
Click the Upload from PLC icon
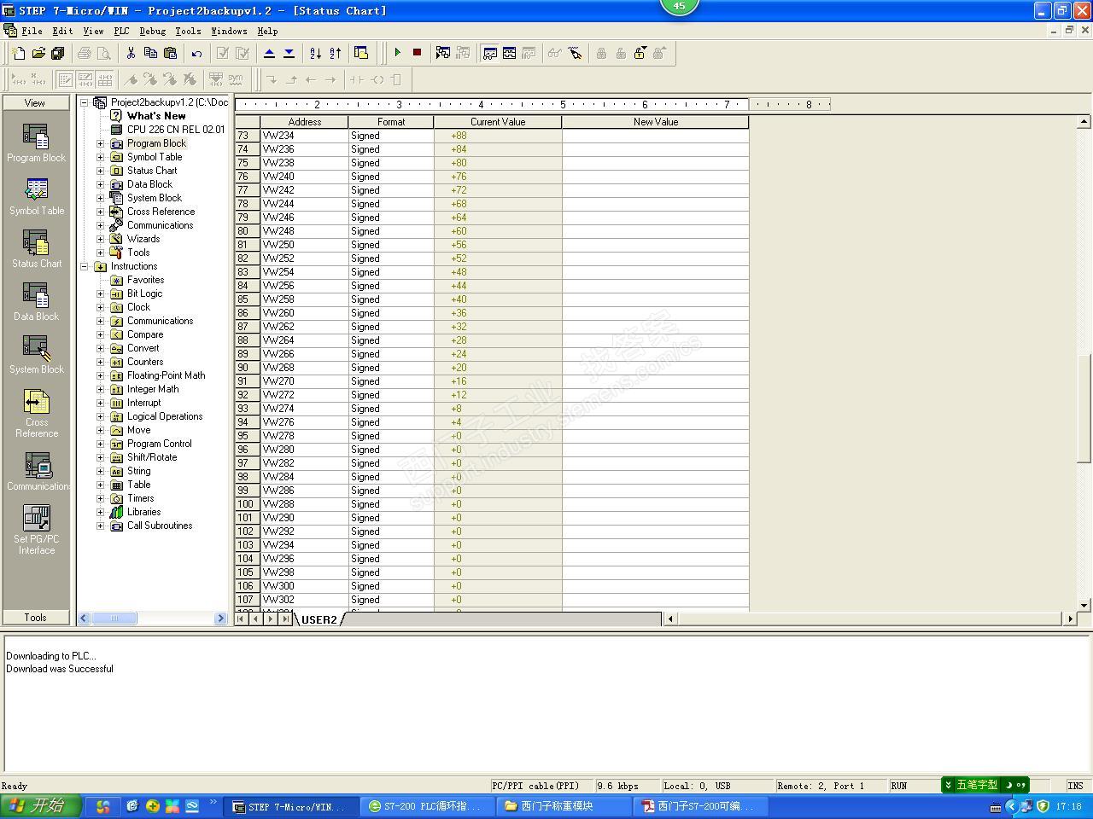pyautogui.click(x=269, y=53)
